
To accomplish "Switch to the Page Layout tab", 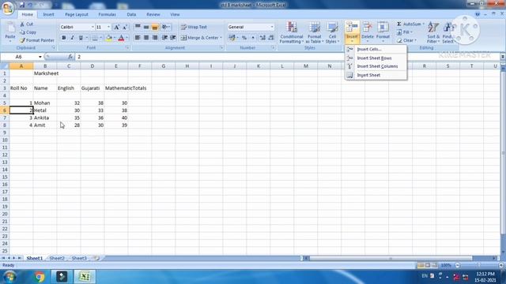I will point(77,14).
